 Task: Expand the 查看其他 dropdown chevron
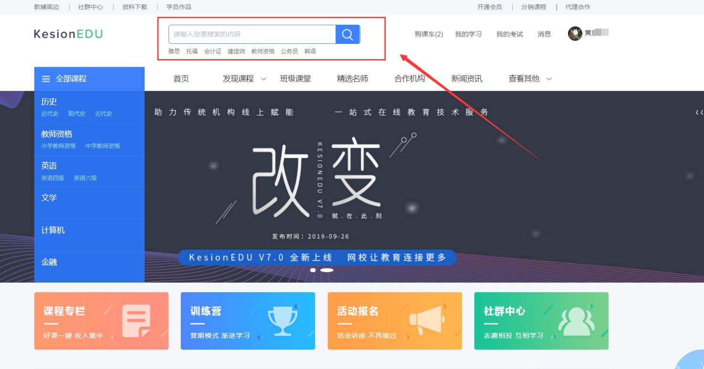pos(549,79)
